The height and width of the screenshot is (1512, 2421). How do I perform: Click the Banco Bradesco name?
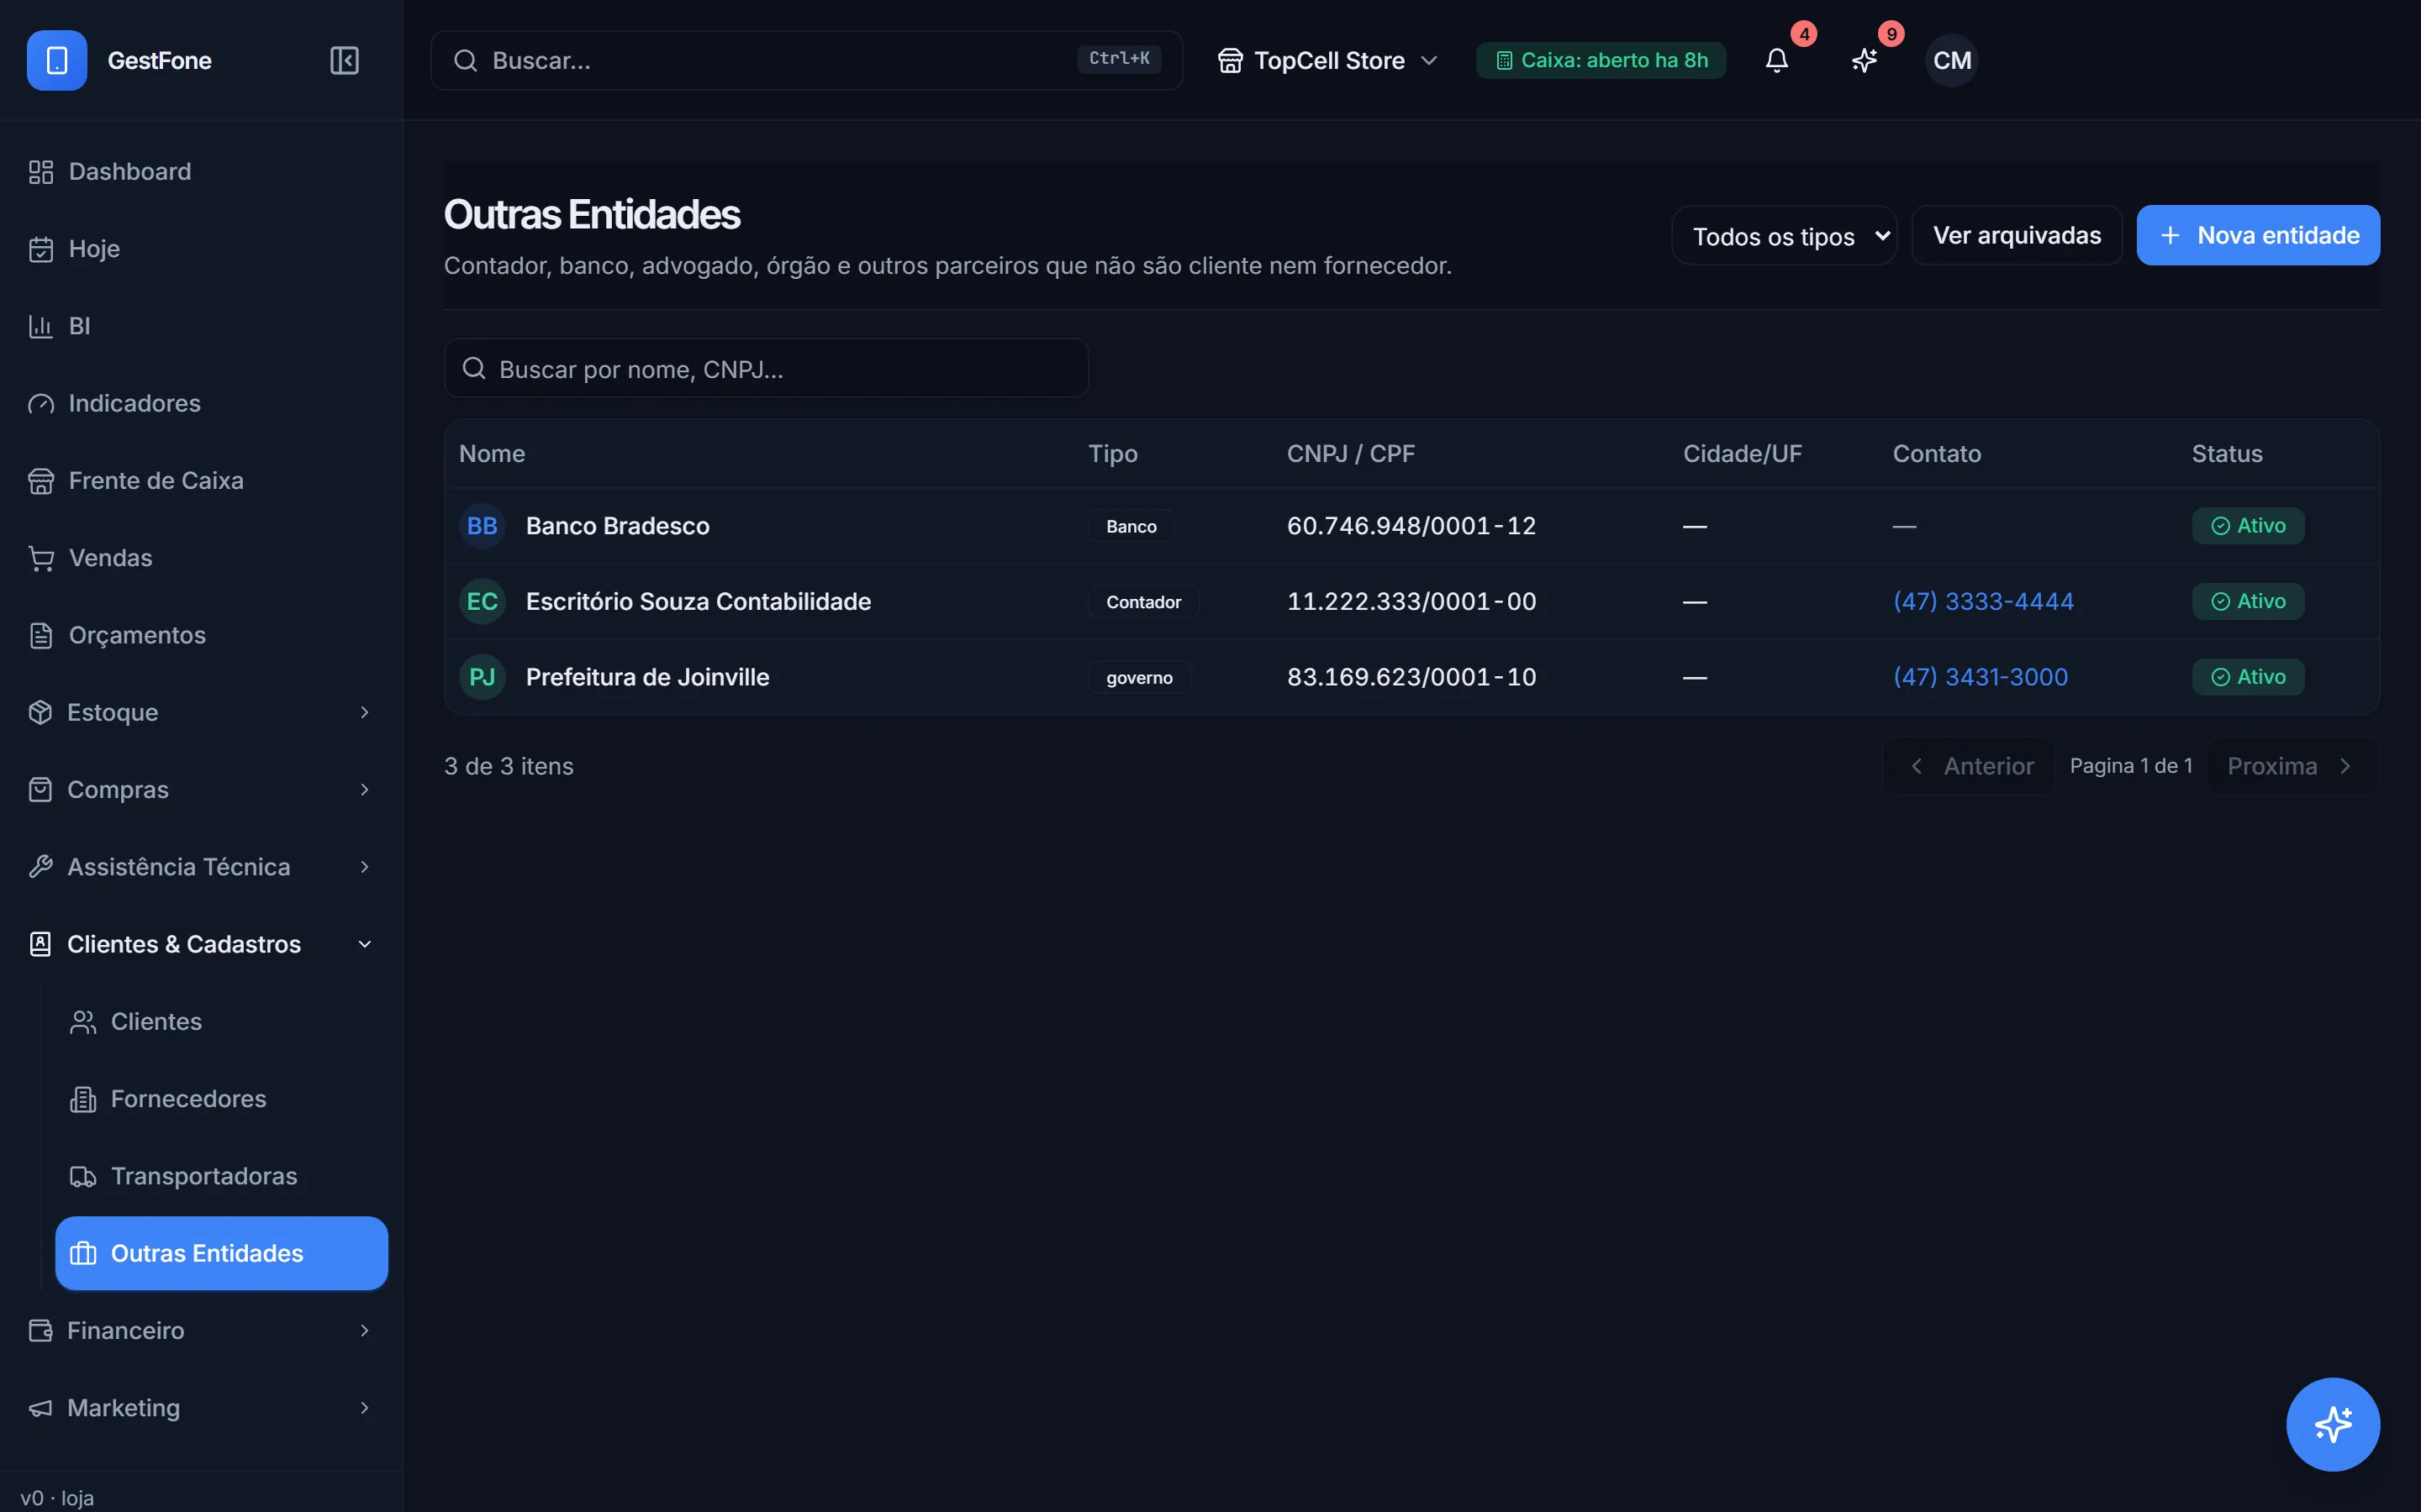[x=617, y=526]
